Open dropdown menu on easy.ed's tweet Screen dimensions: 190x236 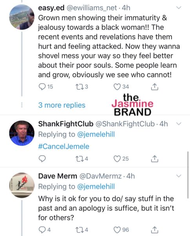point(179,7)
